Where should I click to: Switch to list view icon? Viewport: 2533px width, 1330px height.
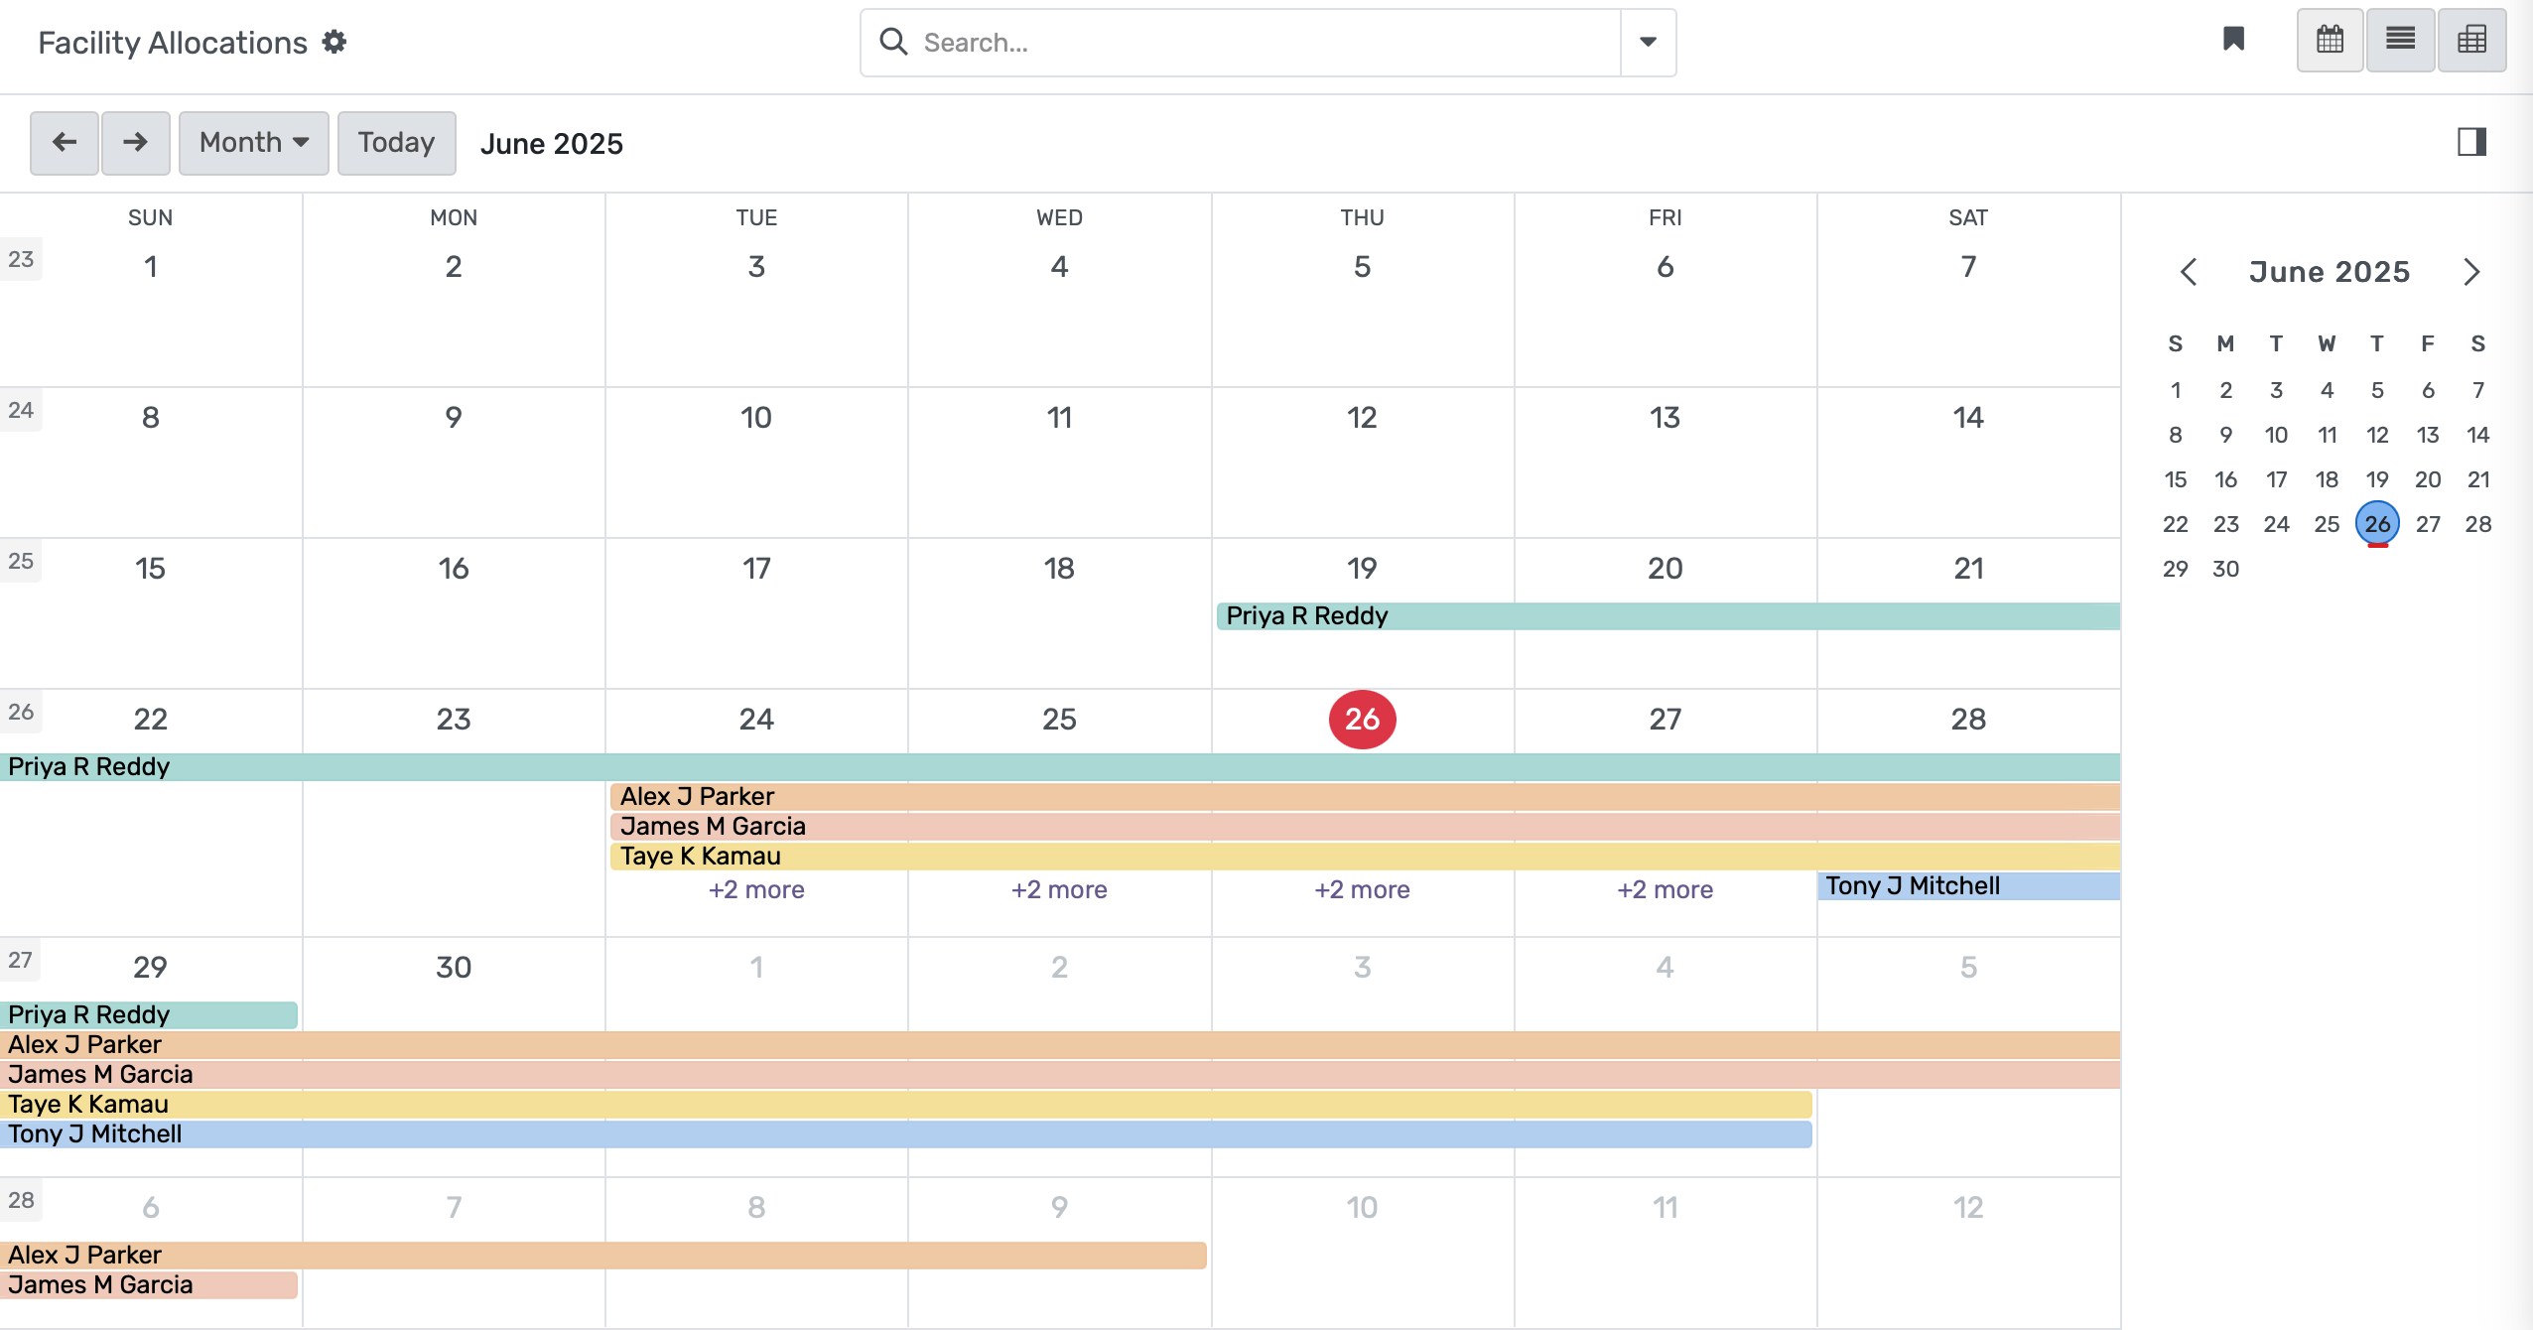(x=2400, y=40)
